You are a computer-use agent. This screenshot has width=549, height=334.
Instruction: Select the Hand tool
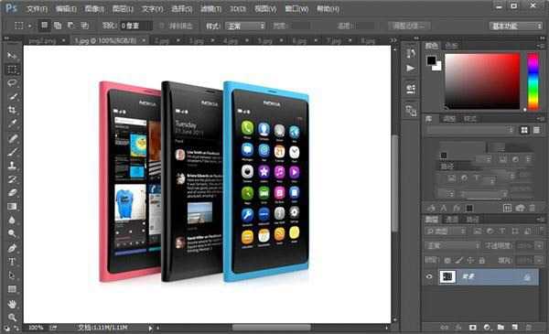12,304
